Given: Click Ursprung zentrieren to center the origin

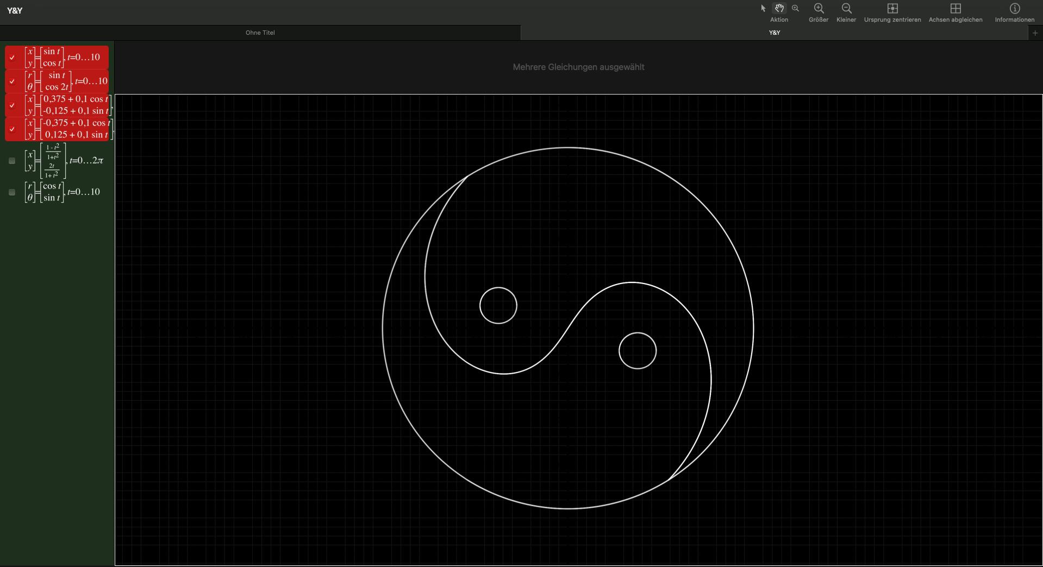Looking at the screenshot, I should coord(892,9).
